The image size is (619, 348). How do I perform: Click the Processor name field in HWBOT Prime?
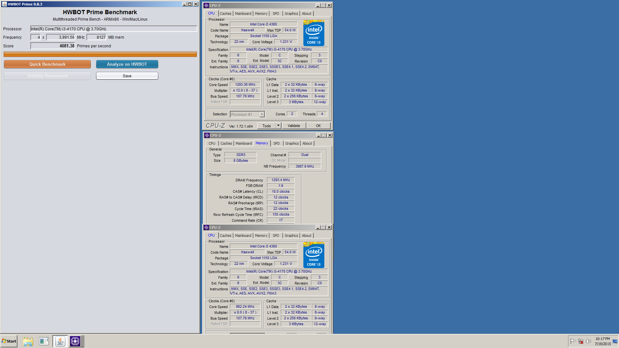[113, 29]
